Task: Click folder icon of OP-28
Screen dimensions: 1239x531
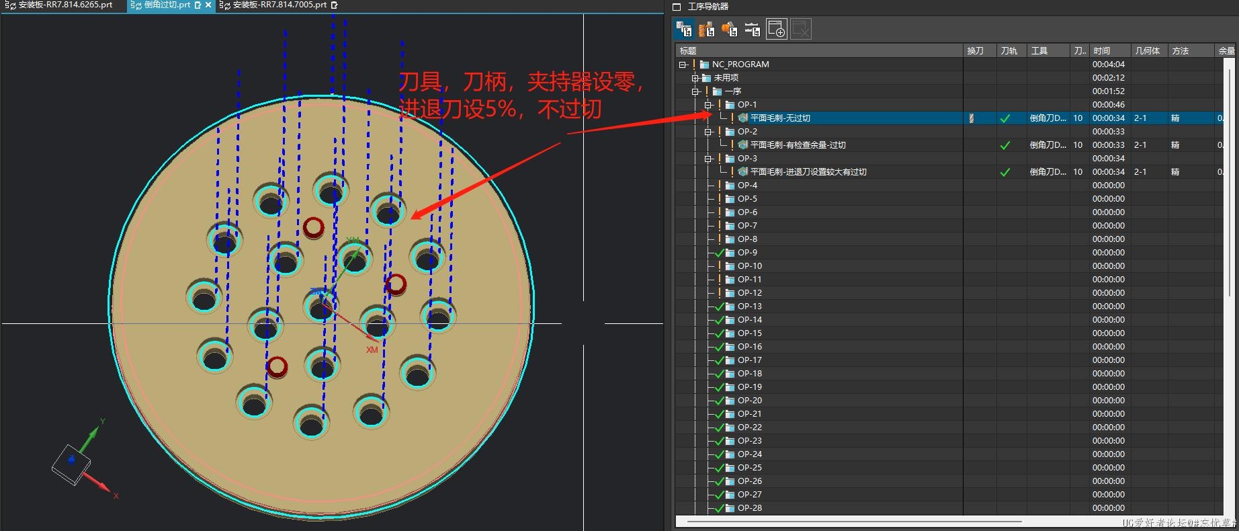Action: pos(730,508)
